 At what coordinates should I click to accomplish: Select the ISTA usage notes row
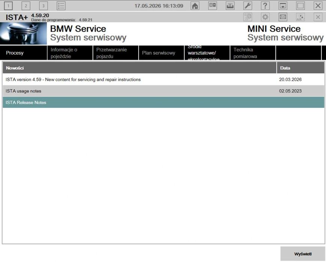(x=163, y=91)
